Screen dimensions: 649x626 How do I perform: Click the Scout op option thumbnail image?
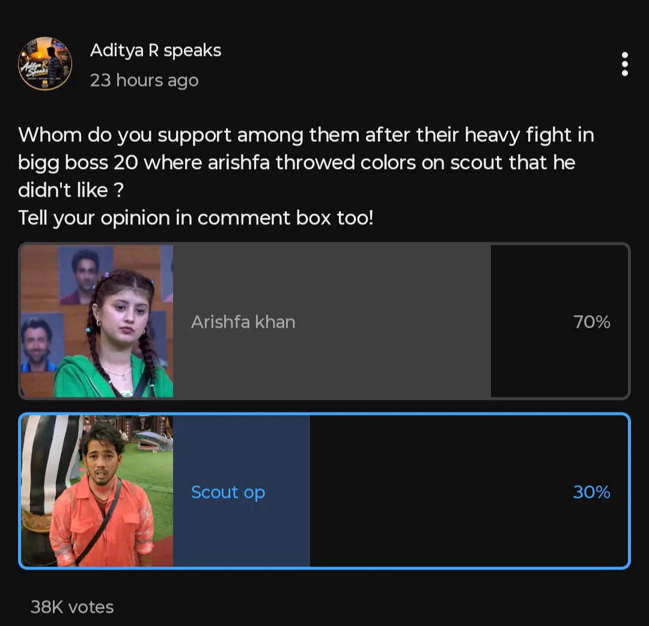click(97, 491)
